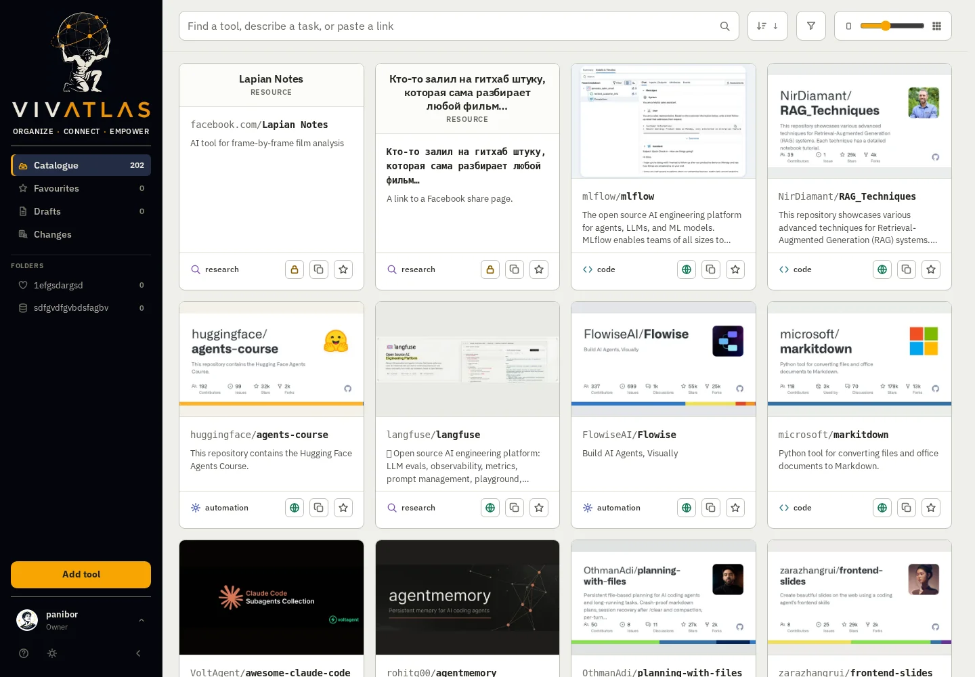
Task: Click the facebook.com/Lapian Notes title
Action: point(259,125)
